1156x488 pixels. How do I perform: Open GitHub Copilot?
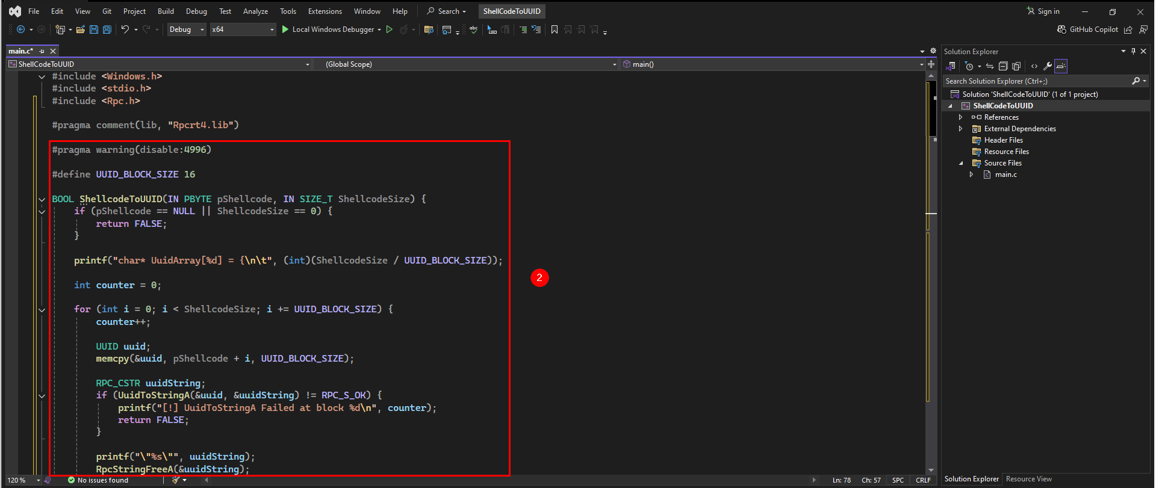click(1088, 29)
